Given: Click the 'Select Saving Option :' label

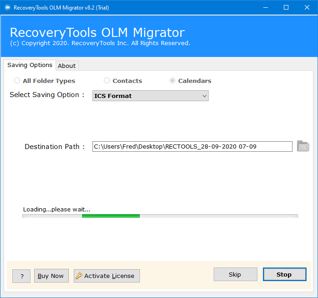Looking at the screenshot, I should click(x=47, y=95).
